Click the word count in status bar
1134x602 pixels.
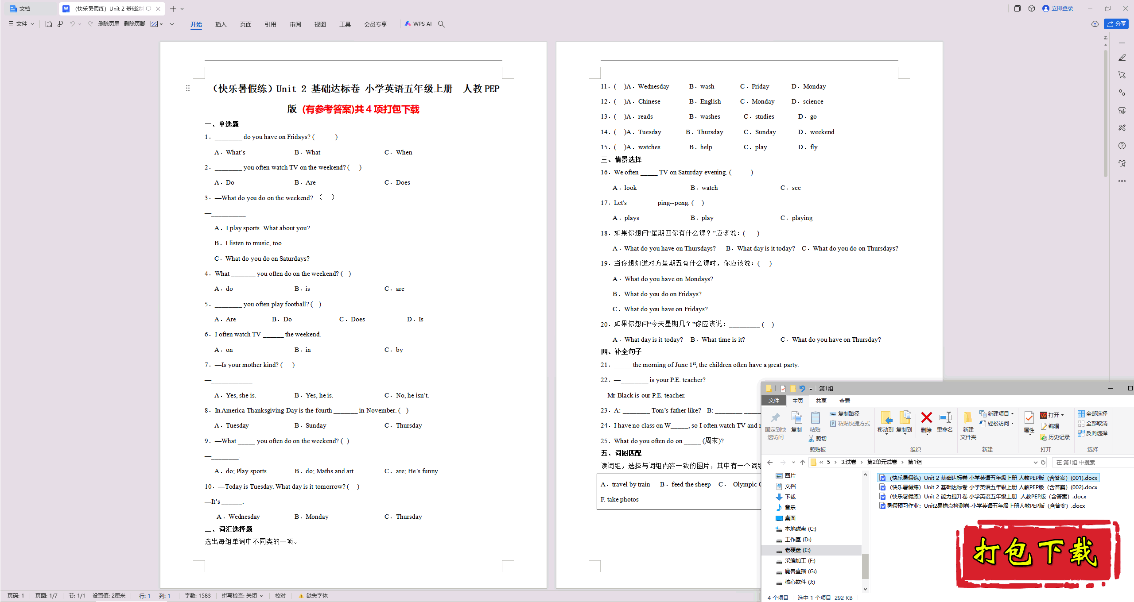pos(198,596)
